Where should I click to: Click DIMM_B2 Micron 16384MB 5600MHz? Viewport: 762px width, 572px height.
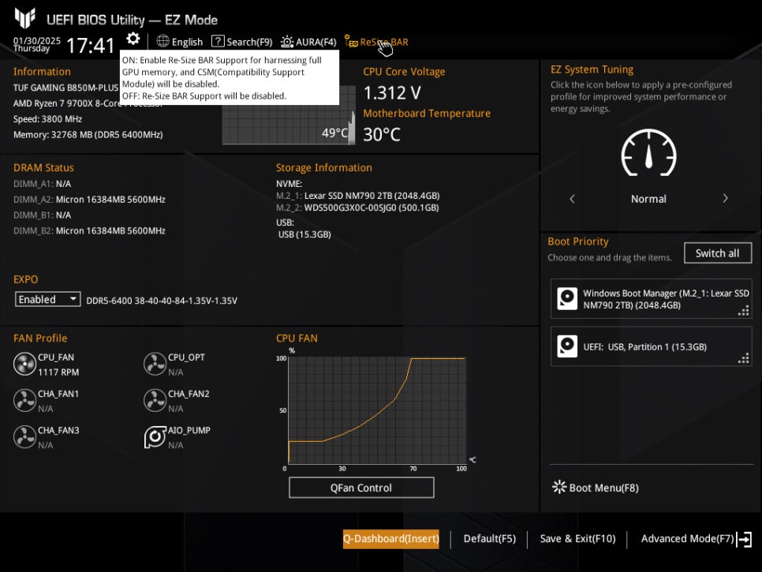[x=89, y=231]
